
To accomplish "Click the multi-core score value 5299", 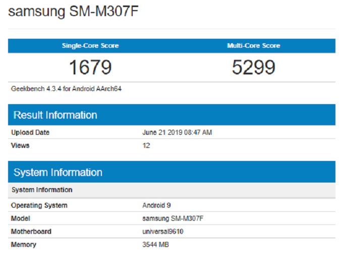I will pyautogui.click(x=253, y=67).
